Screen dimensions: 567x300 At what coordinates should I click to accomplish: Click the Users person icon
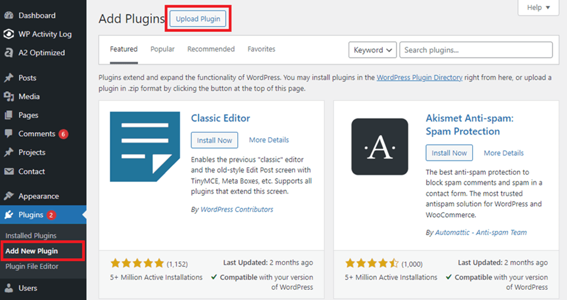8,288
